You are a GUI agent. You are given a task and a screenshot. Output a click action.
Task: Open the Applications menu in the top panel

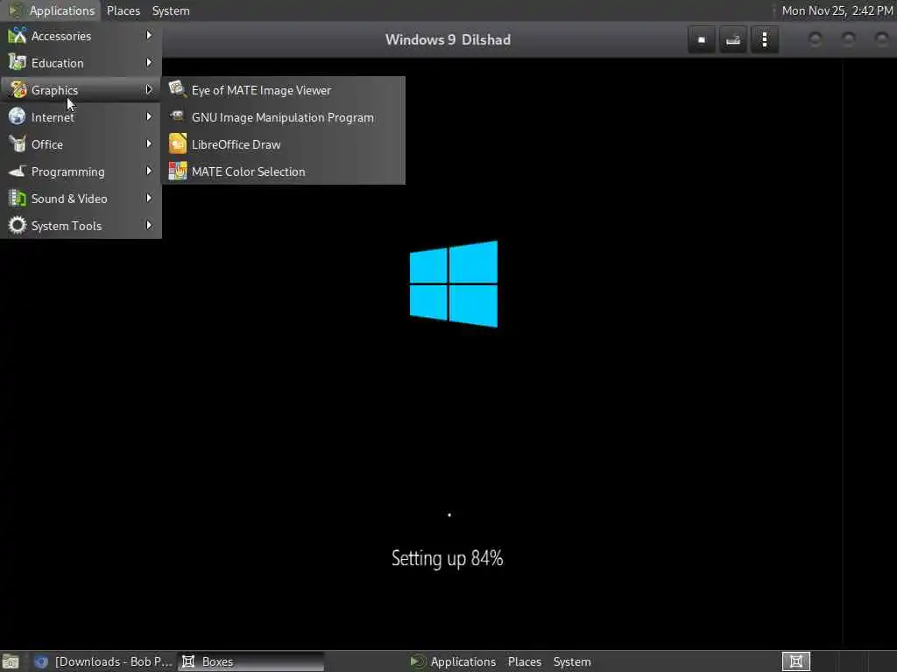point(52,10)
